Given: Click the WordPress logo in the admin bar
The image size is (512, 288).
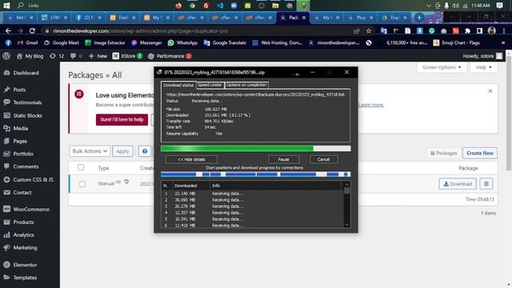Looking at the screenshot, I should [x=6, y=56].
